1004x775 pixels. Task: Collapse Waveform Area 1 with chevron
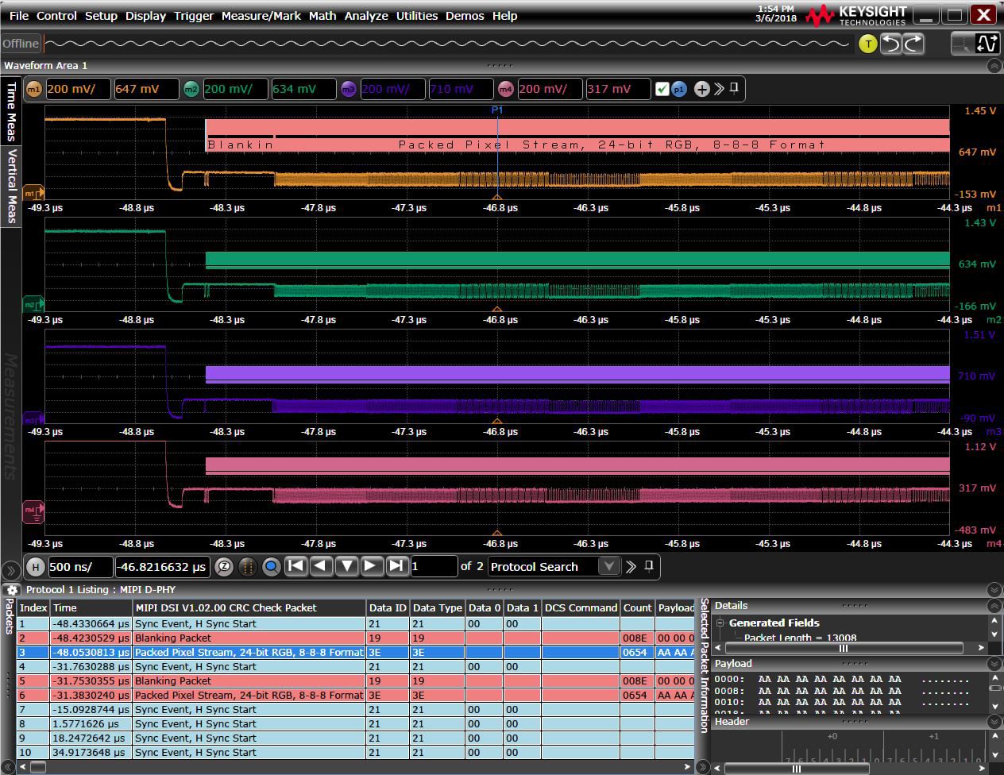[x=994, y=66]
